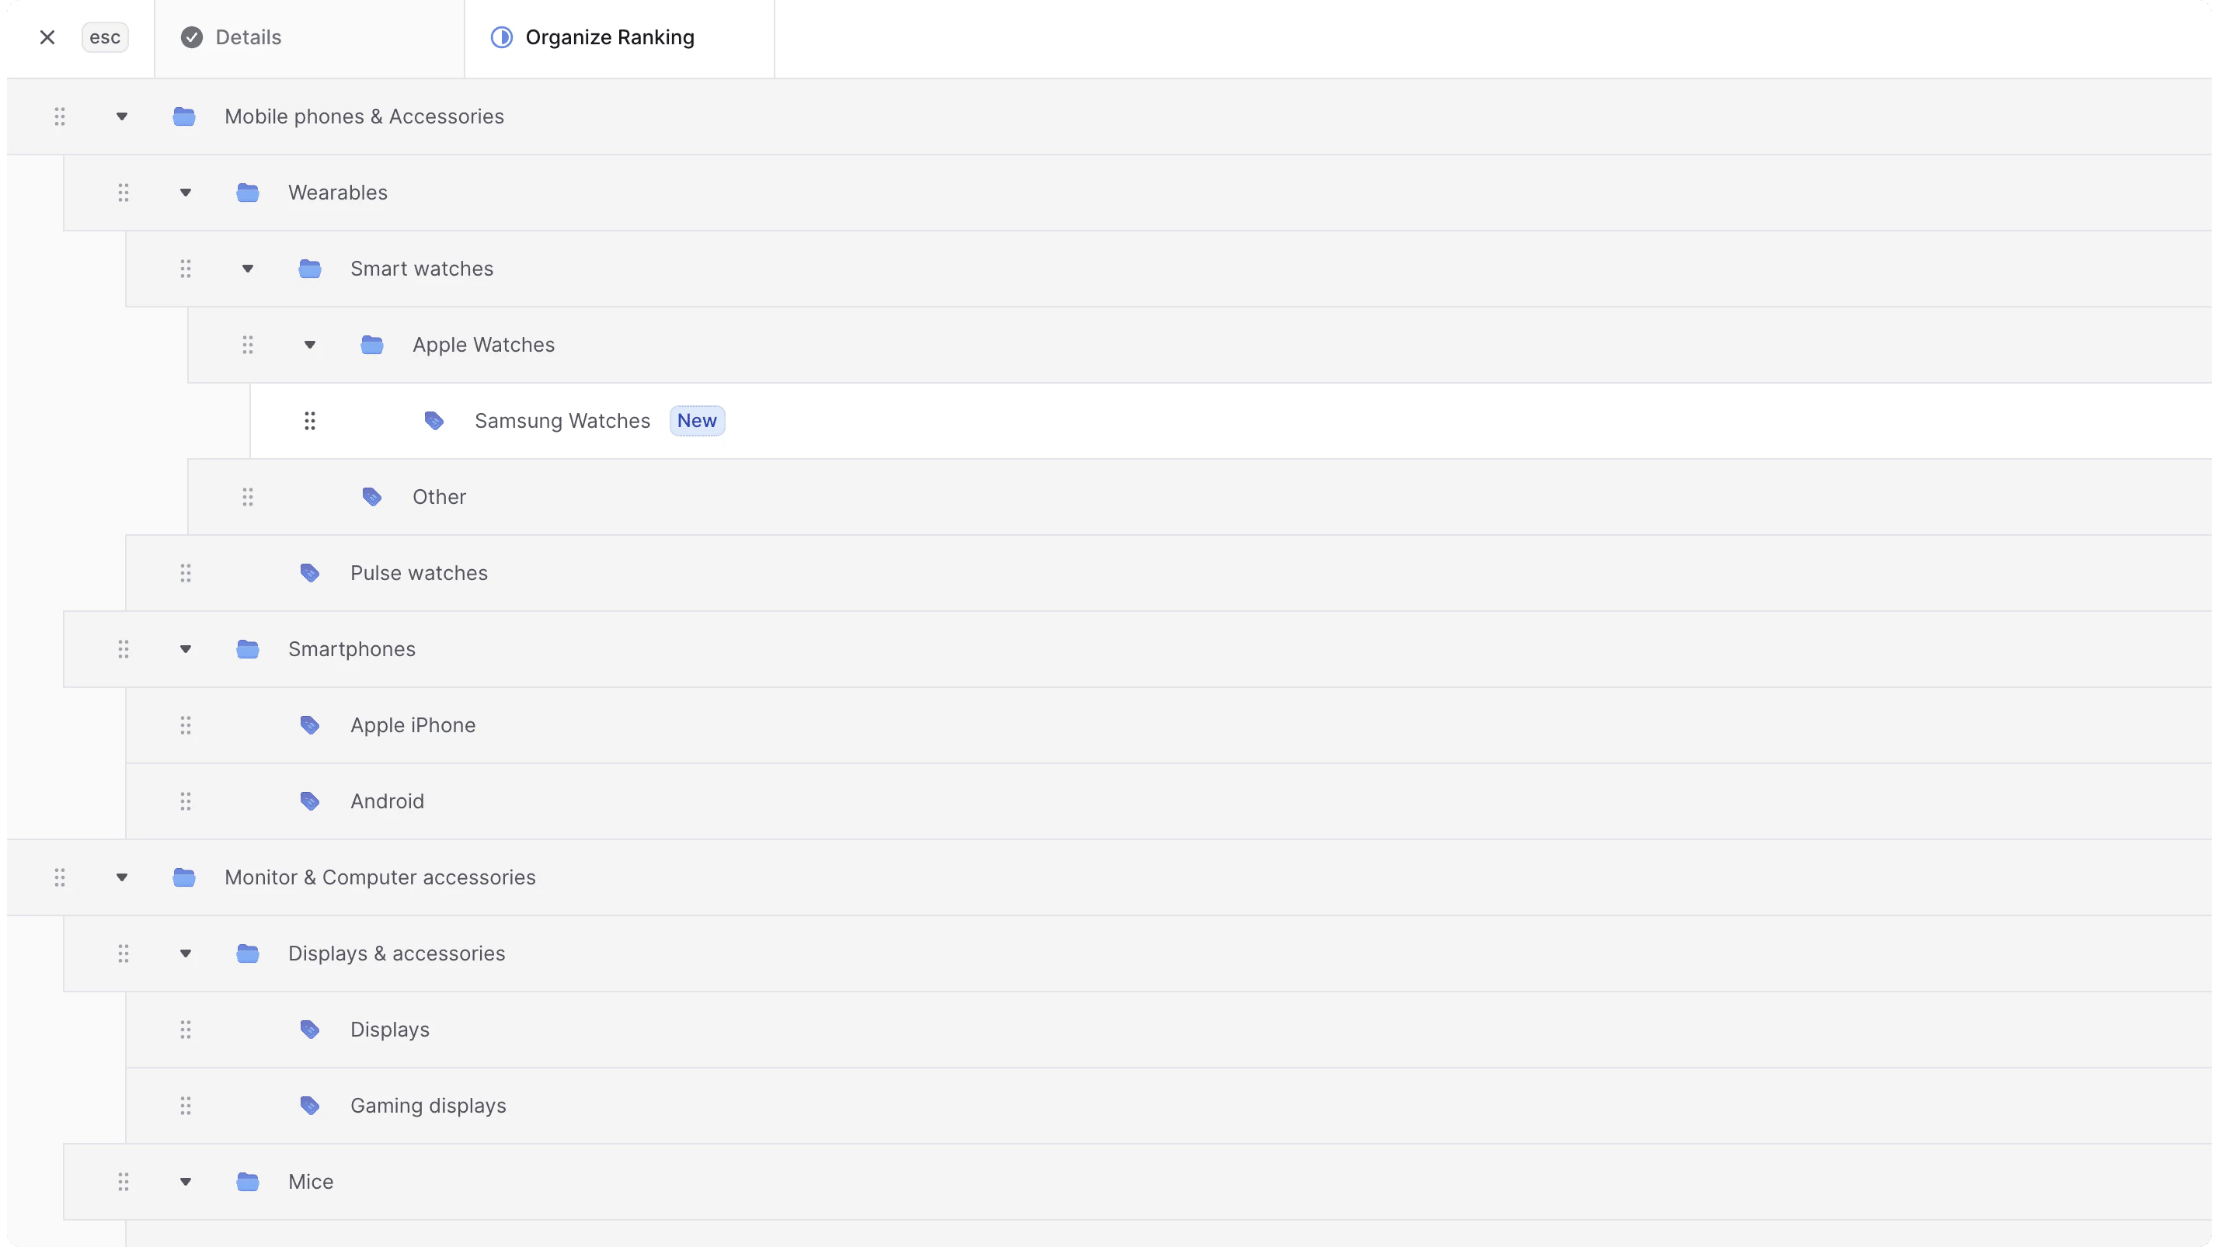Image resolution: width=2218 pixels, height=1247 pixels.
Task: Collapse the Mobile phones & Accessories group
Action: [121, 117]
